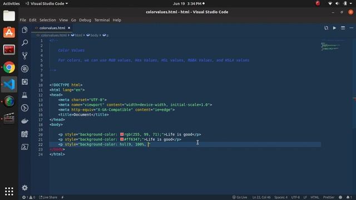The height and width of the screenshot is (200, 356).
Task: Click line number 22 in the gutter
Action: click(41, 144)
